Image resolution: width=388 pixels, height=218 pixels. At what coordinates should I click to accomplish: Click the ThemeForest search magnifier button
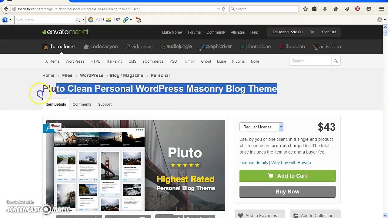[336, 61]
